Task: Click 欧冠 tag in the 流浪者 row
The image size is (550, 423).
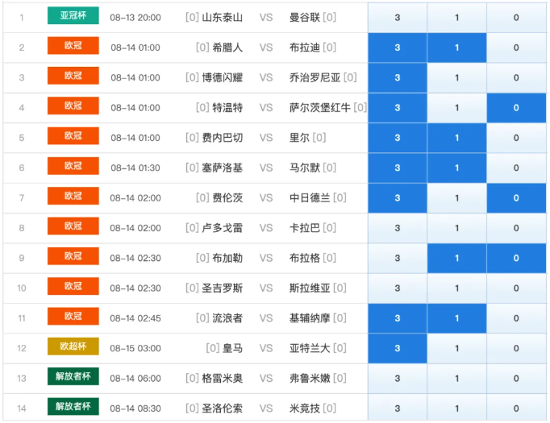Action: 73,316
